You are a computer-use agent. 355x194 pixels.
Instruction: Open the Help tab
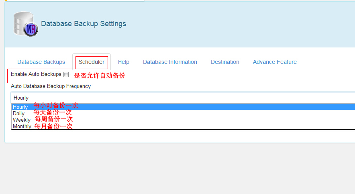124,62
